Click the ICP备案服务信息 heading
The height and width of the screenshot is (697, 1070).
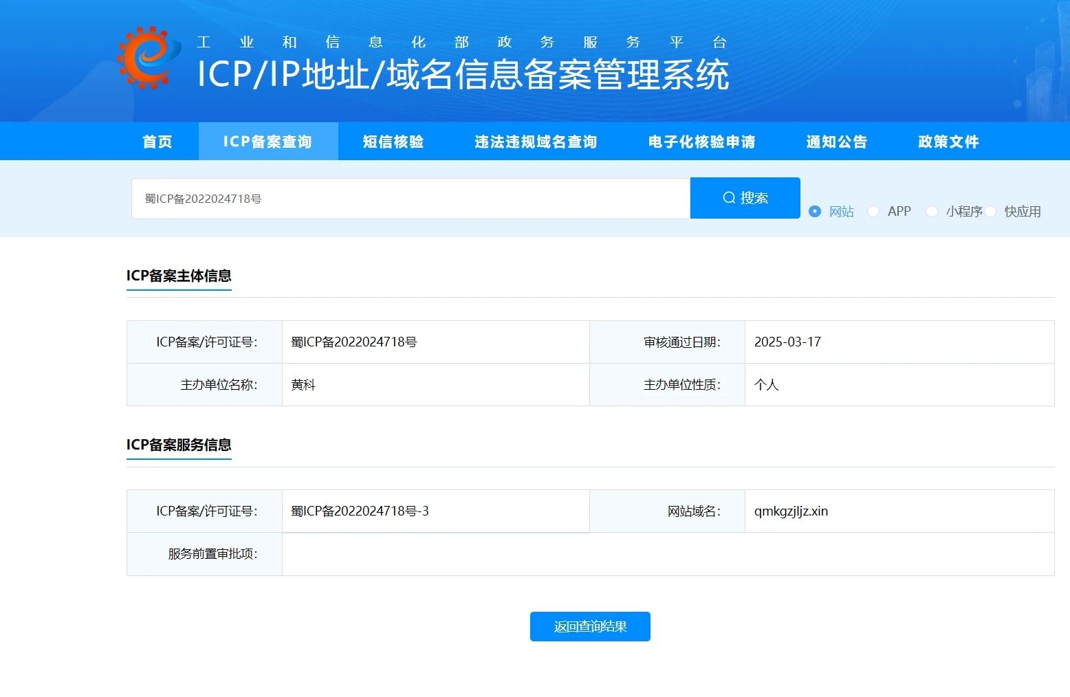tap(179, 445)
